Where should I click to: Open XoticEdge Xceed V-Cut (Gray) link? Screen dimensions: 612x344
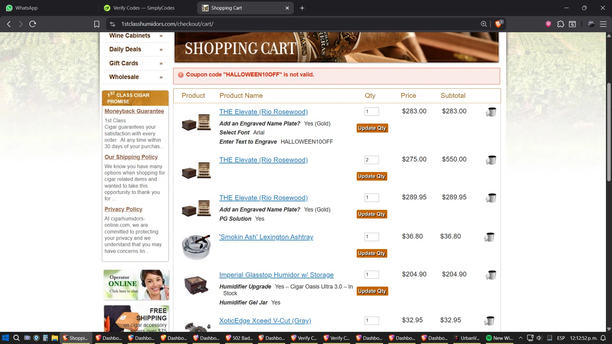click(x=265, y=321)
